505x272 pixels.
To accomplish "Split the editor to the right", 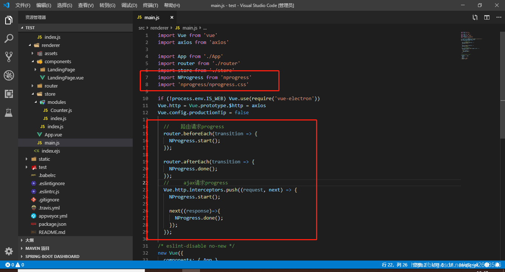I will [487, 17].
